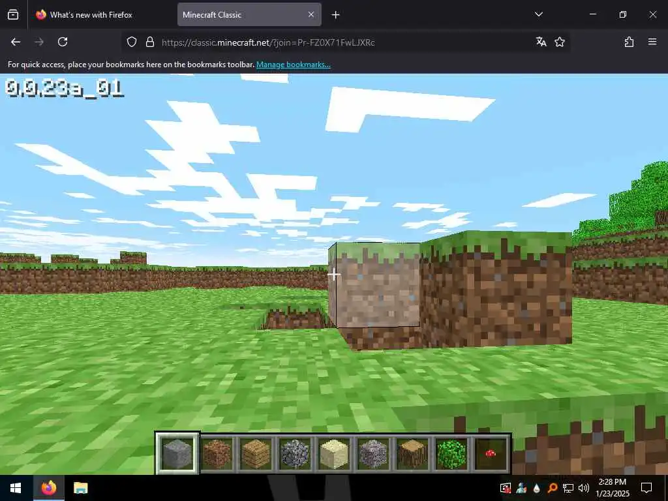Image resolution: width=668 pixels, height=501 pixels.
Task: Open Firefox View in tab bar
Action: [13, 14]
